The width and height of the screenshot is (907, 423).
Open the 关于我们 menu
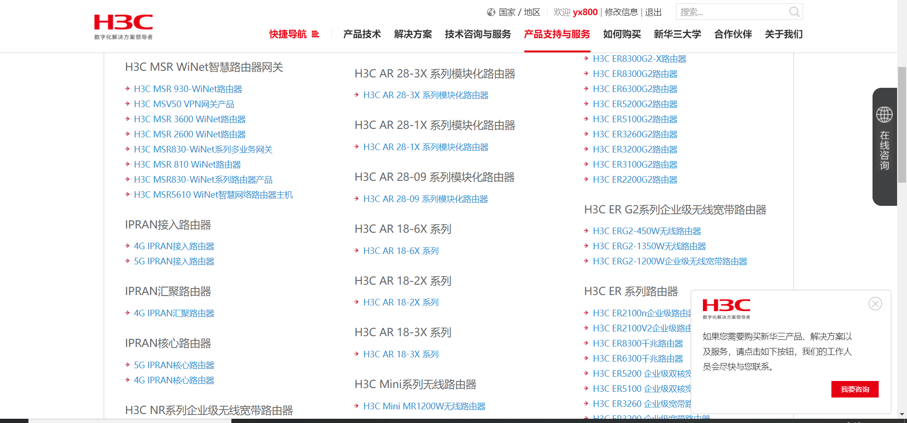[784, 34]
